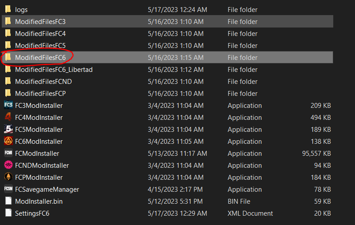Click the FCModInstaller size 95,557 KB

coord(316,154)
